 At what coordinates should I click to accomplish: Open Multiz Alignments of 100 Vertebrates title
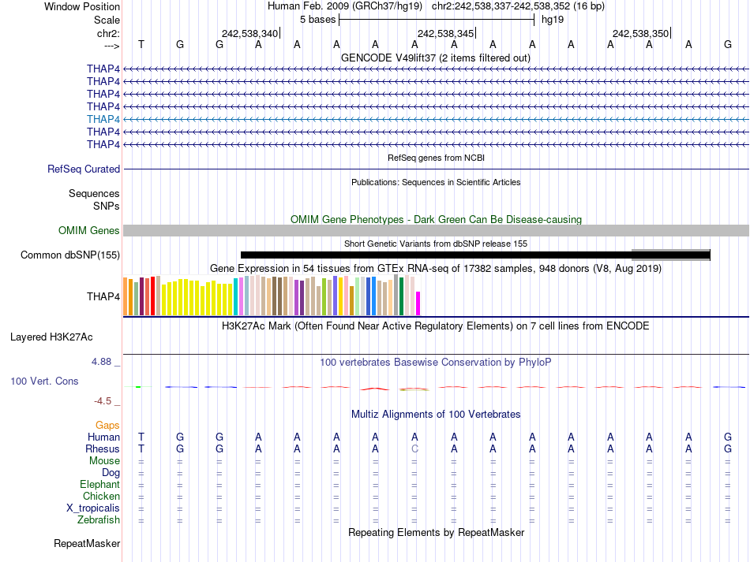436,414
